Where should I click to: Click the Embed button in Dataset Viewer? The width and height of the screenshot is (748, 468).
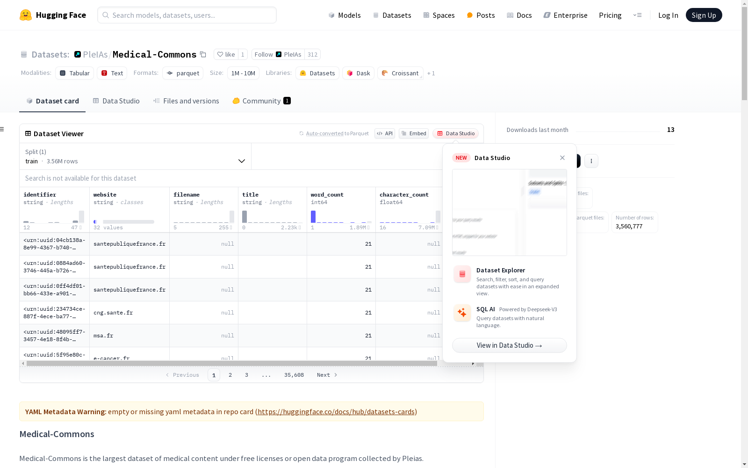point(414,133)
